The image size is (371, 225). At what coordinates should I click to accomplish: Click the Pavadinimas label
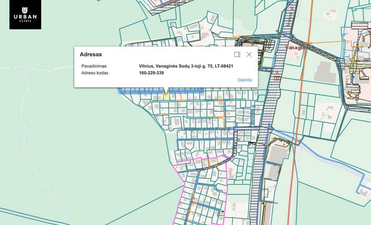pos(94,66)
